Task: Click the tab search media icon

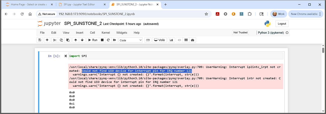Action: (x=261, y=14)
